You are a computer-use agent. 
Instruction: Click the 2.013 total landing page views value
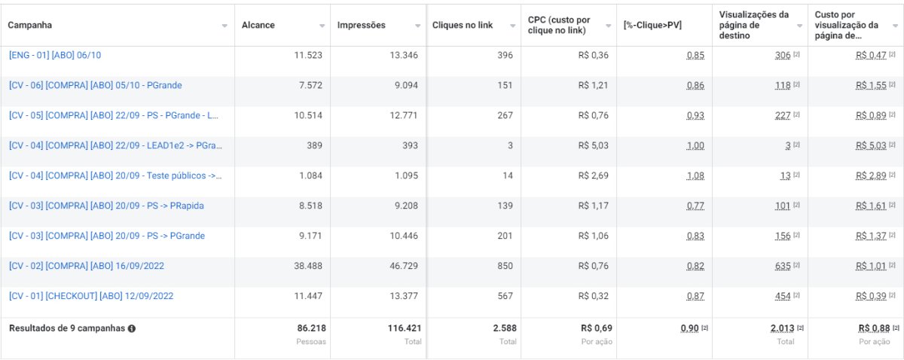click(782, 329)
